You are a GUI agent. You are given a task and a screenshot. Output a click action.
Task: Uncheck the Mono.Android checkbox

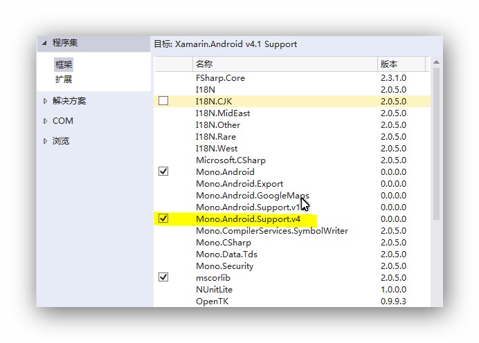(163, 171)
